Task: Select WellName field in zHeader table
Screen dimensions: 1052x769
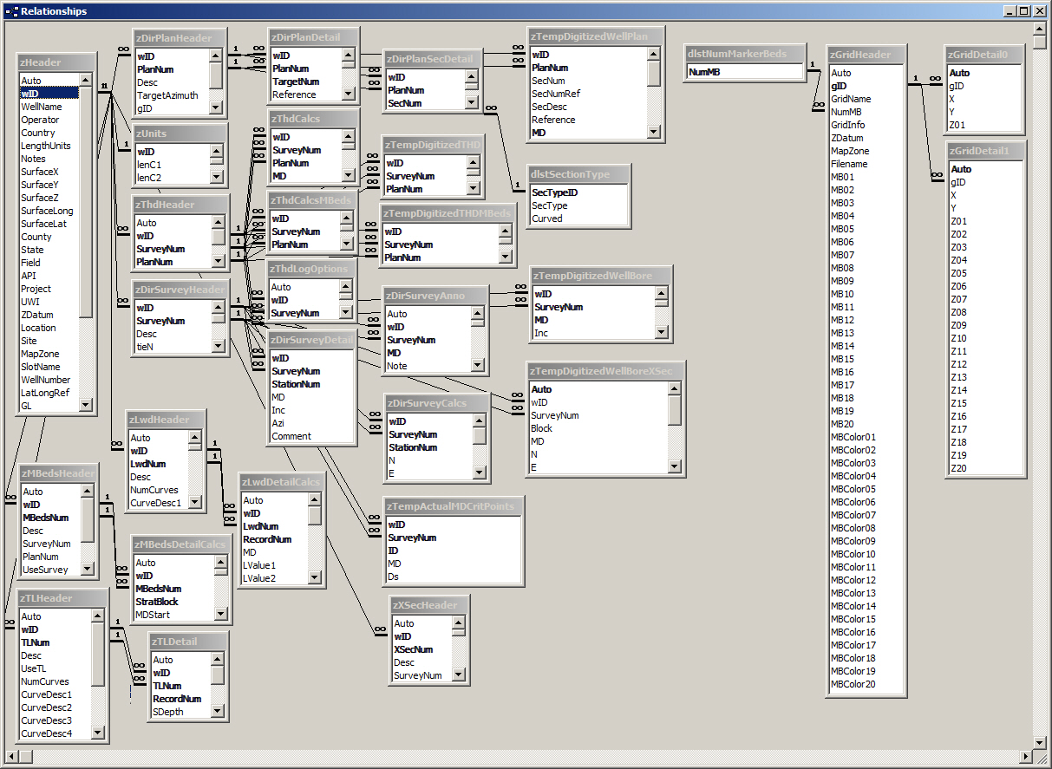Action: (49, 107)
